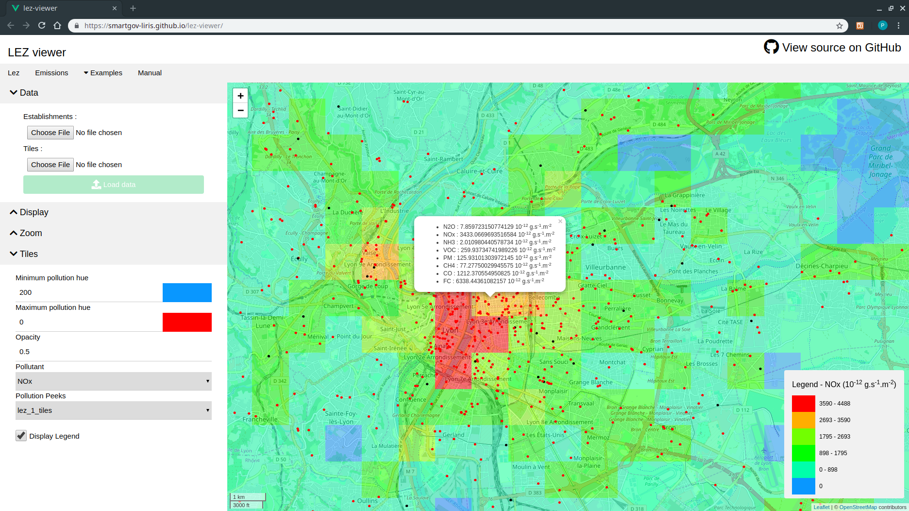Click the '0 - 898' legend label
Image resolution: width=909 pixels, height=511 pixels.
tap(828, 470)
